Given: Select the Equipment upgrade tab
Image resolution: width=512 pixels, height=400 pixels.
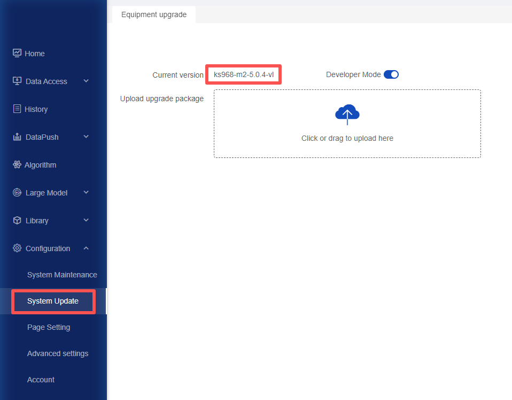Looking at the screenshot, I should [x=154, y=14].
